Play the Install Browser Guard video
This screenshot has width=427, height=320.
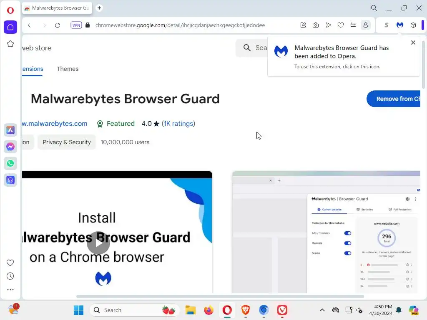[98, 243]
